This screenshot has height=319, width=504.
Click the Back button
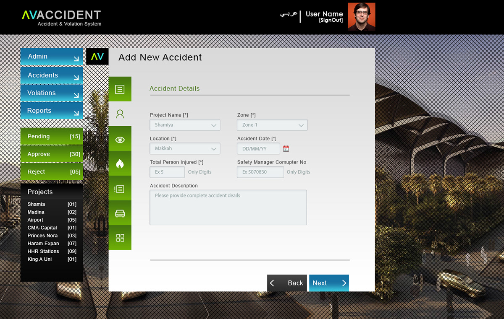[287, 283]
